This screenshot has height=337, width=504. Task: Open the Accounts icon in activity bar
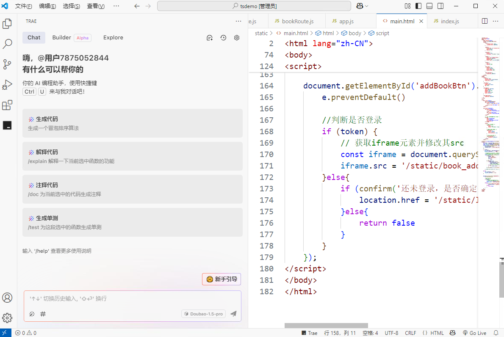point(7,298)
